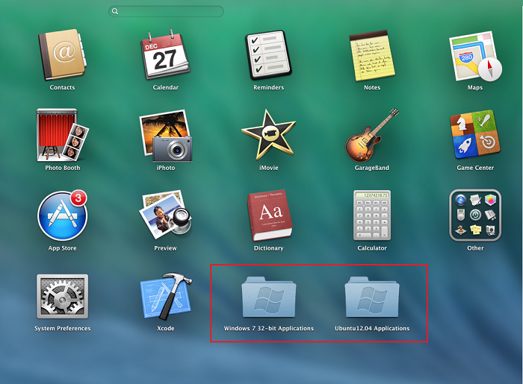This screenshot has height=384, width=523.
Task: Launch Game Center
Action: click(475, 134)
